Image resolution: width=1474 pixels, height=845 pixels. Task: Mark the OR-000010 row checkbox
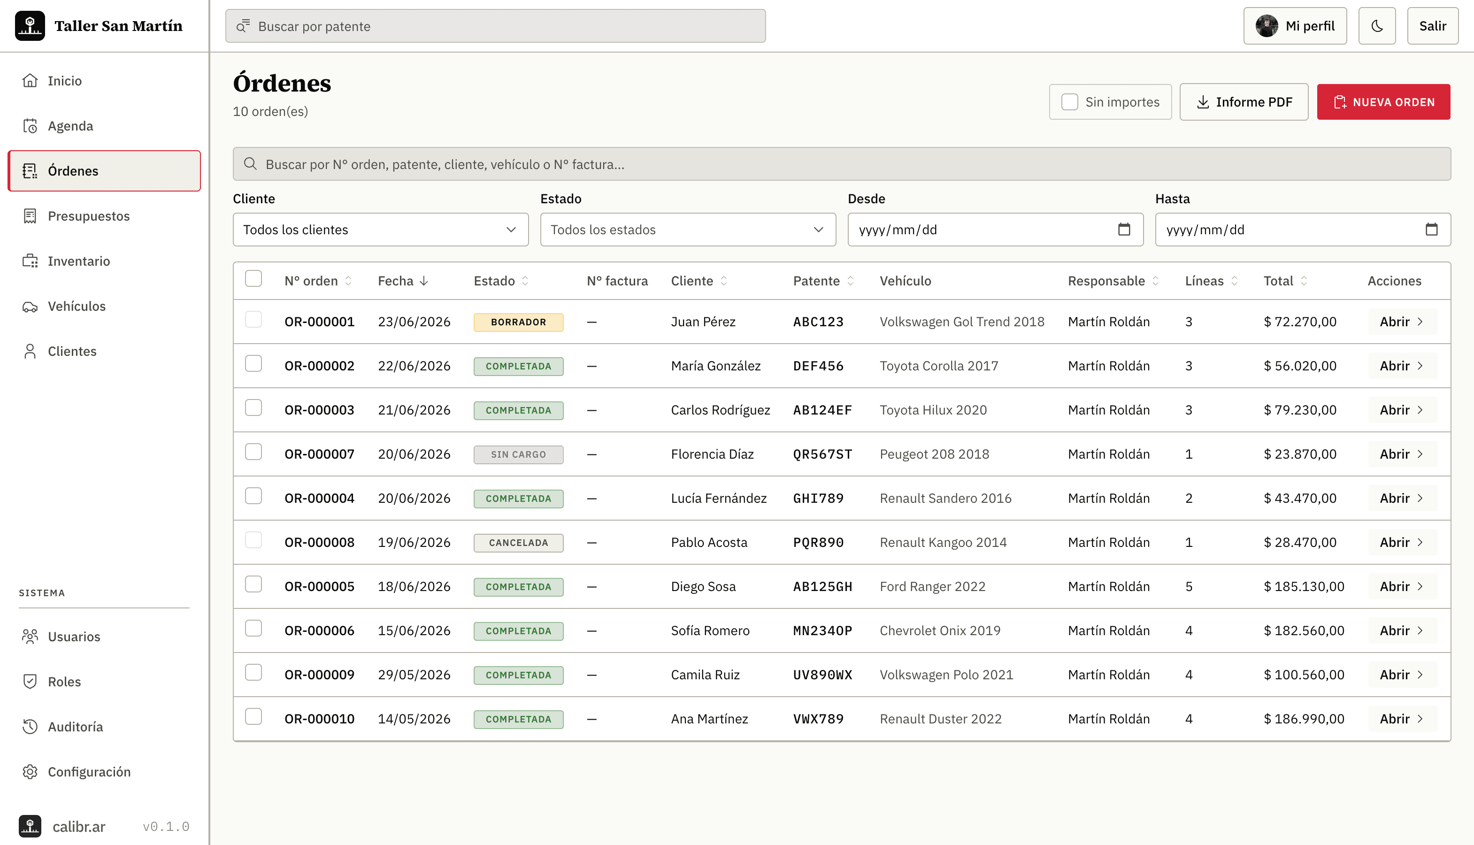click(x=253, y=716)
